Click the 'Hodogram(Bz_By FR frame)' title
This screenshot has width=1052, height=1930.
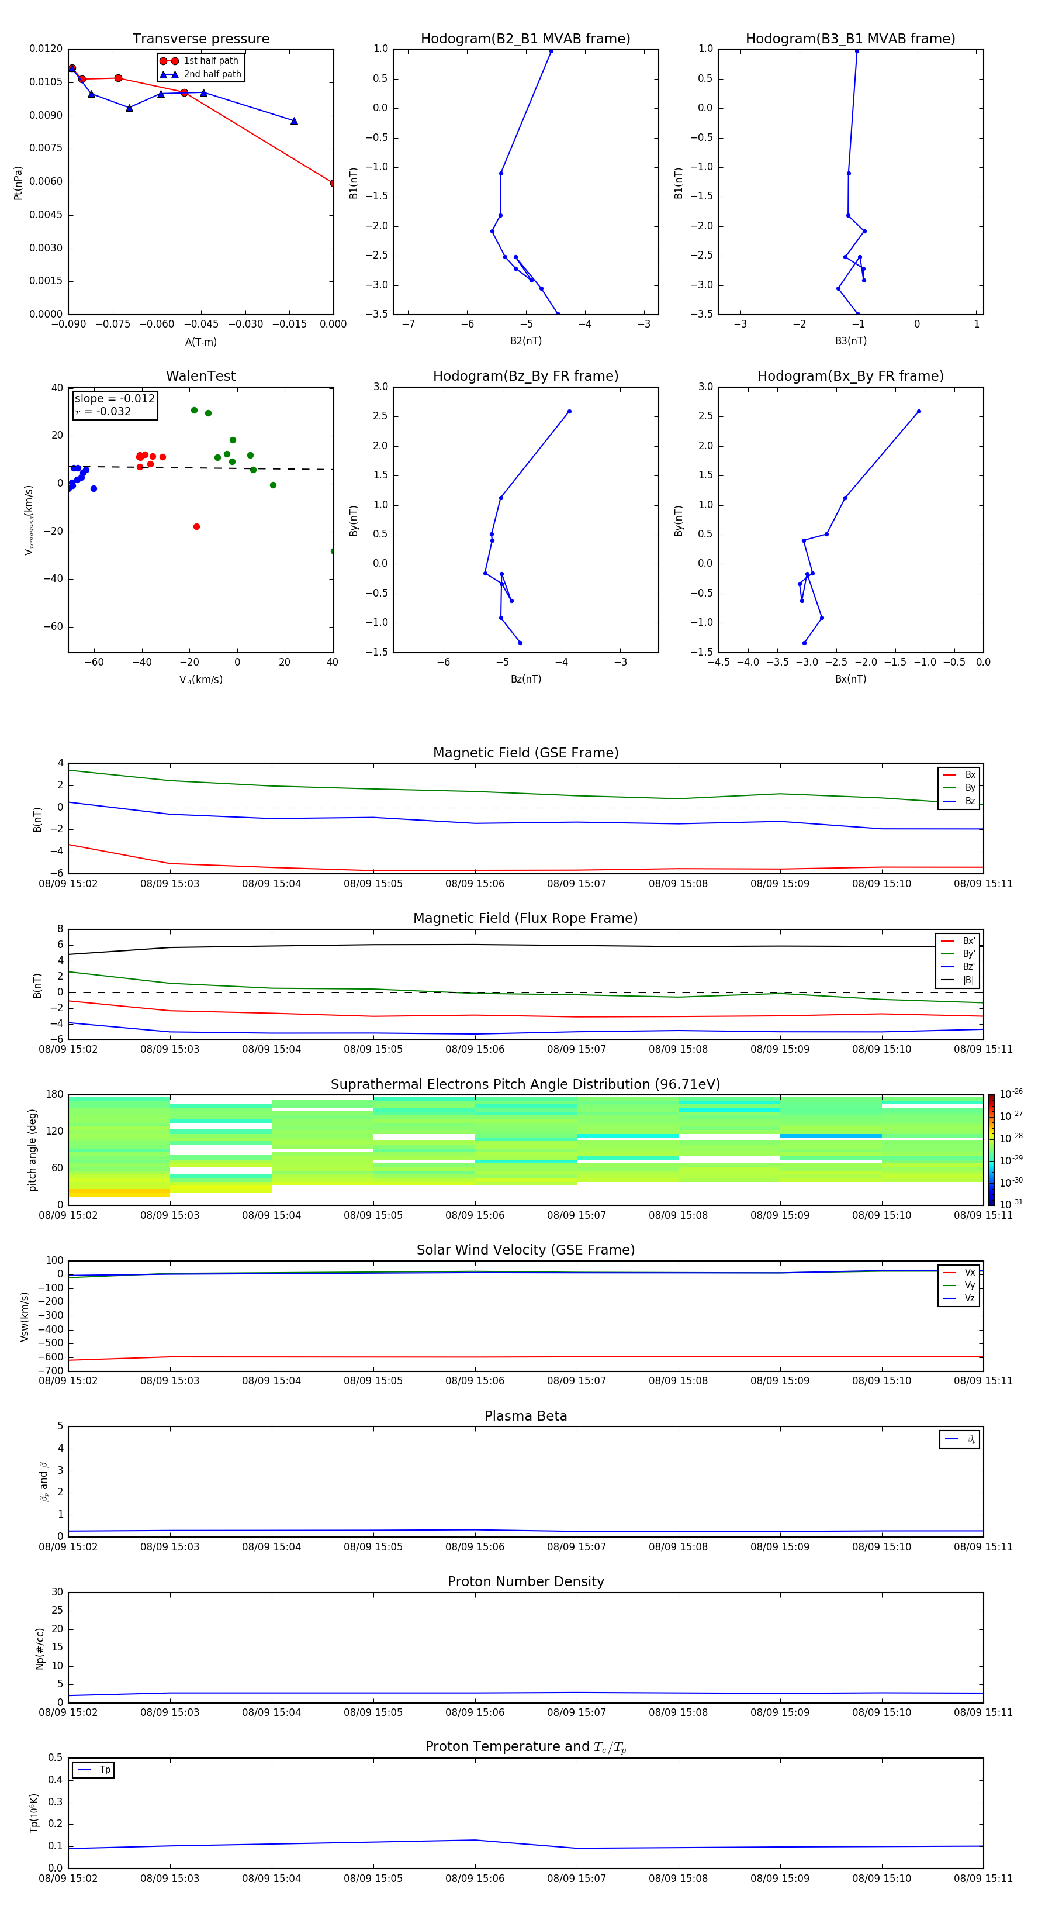pyautogui.click(x=525, y=376)
